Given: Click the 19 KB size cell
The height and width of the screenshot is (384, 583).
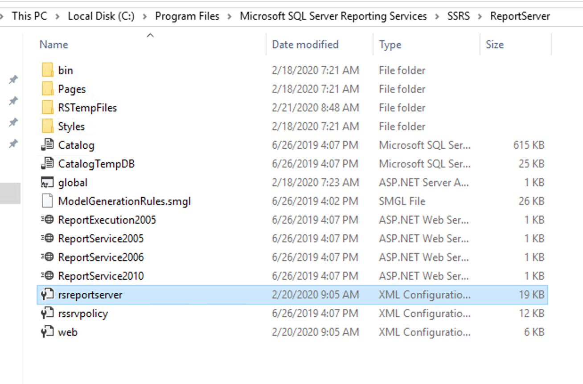Looking at the screenshot, I should tap(531, 295).
